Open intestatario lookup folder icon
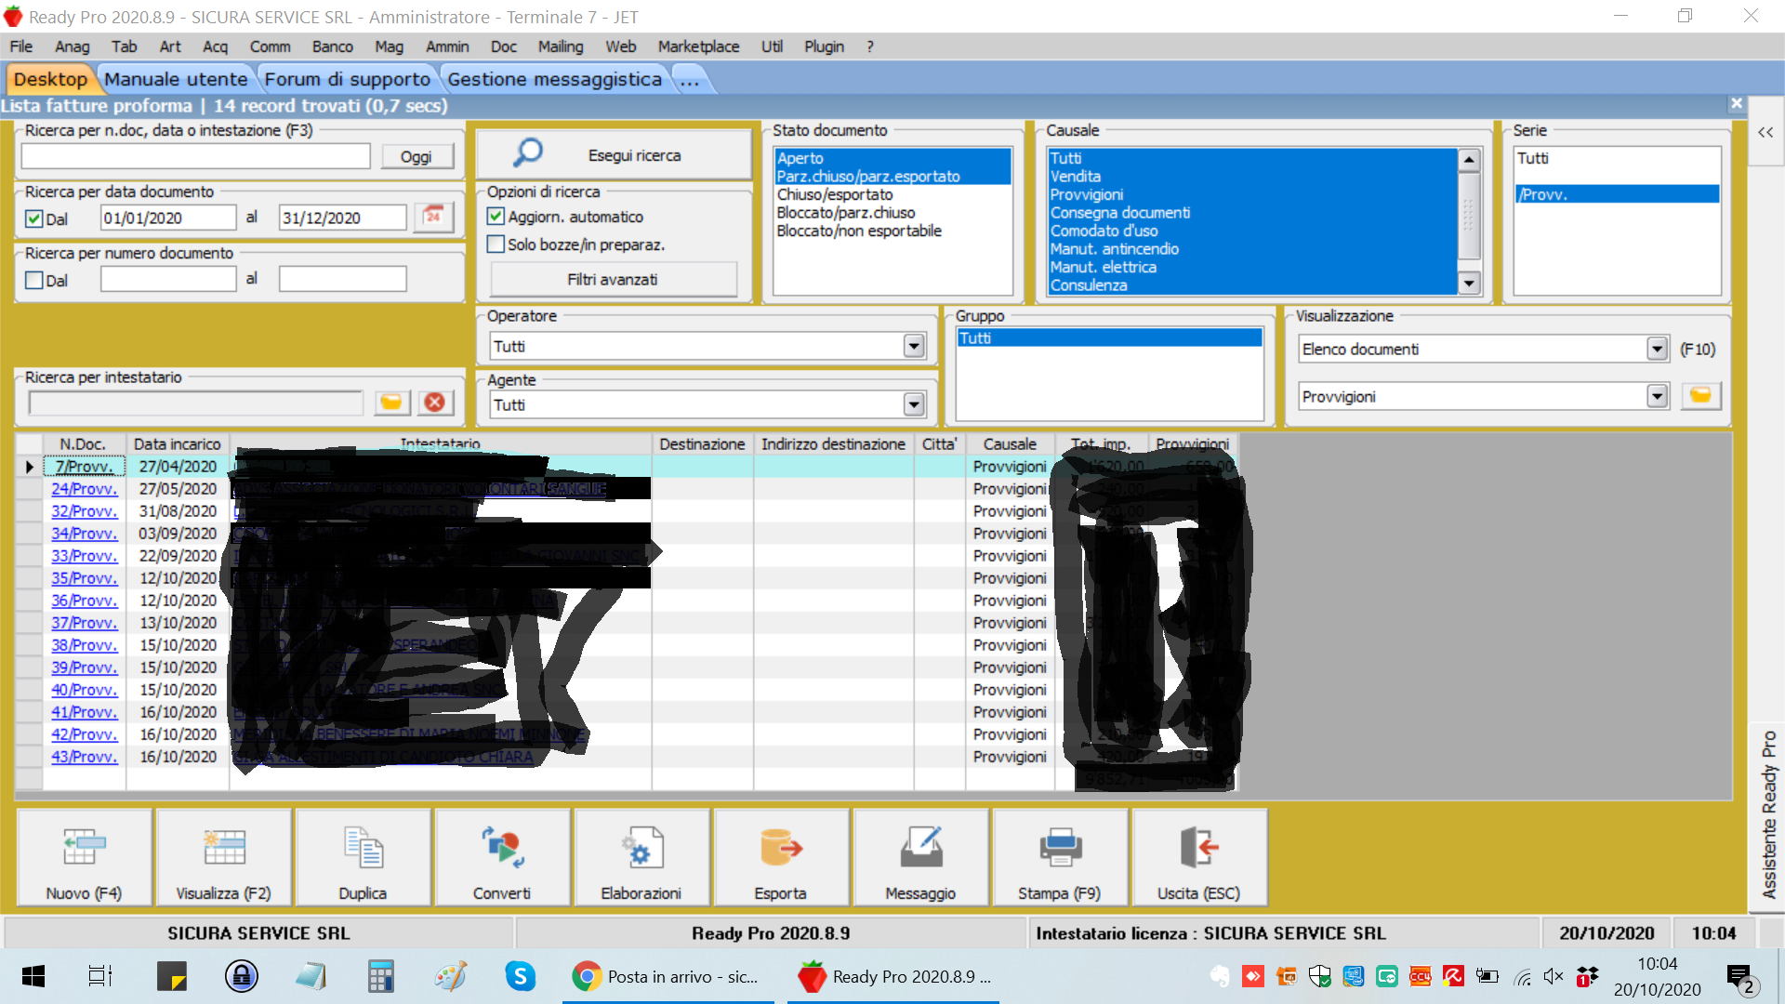Screen dimensions: 1785x1004 coord(392,402)
